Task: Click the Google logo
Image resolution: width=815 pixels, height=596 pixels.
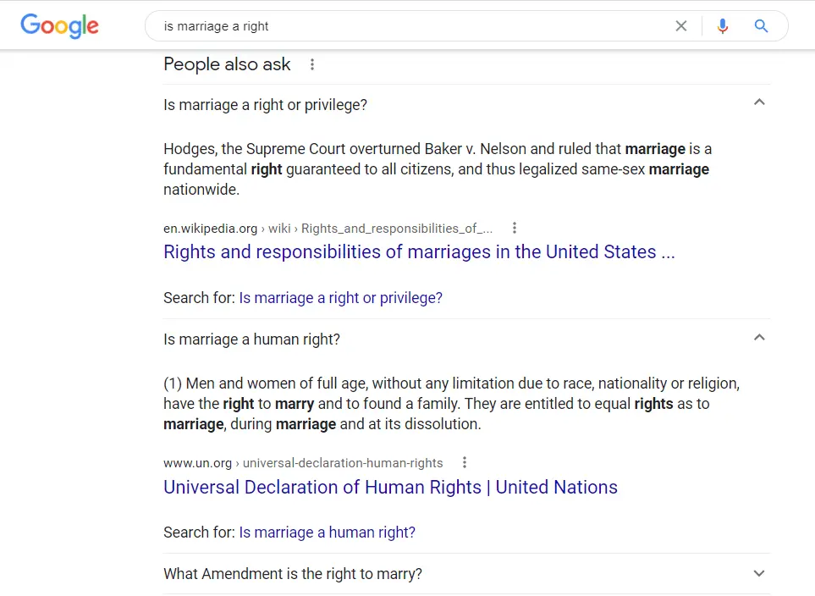Action: click(59, 25)
